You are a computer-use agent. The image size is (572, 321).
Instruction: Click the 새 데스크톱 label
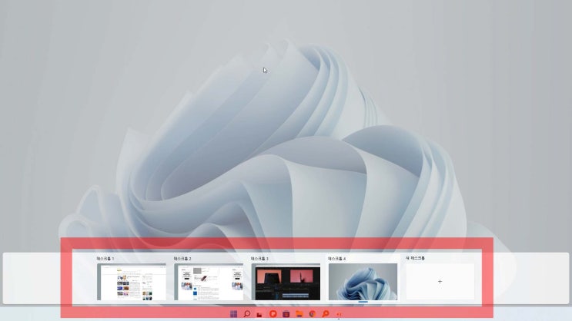click(x=415, y=258)
